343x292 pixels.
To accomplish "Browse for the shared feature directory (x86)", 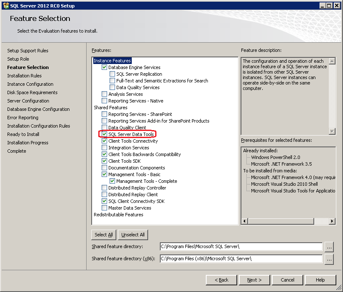I will click(x=329, y=259).
